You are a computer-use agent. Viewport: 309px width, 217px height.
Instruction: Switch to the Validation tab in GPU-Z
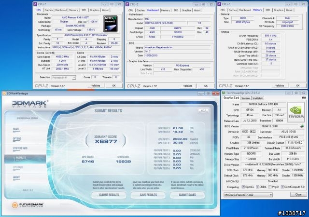(258, 98)
